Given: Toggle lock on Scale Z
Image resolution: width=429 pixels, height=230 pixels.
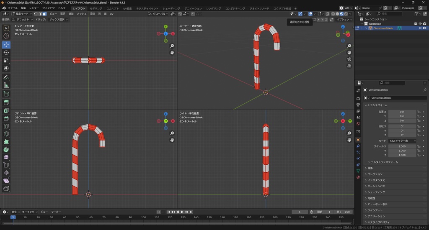Looking at the screenshot, I should 419,155.
